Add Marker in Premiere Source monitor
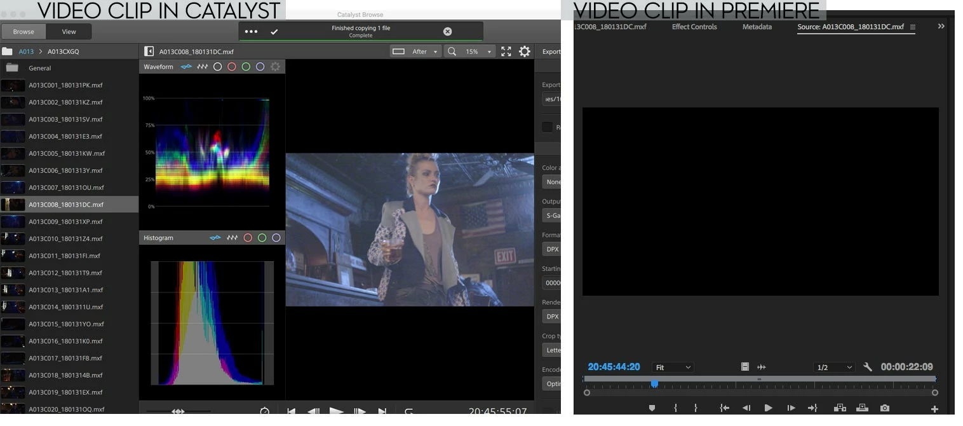The width and height of the screenshot is (963, 426). (x=652, y=408)
